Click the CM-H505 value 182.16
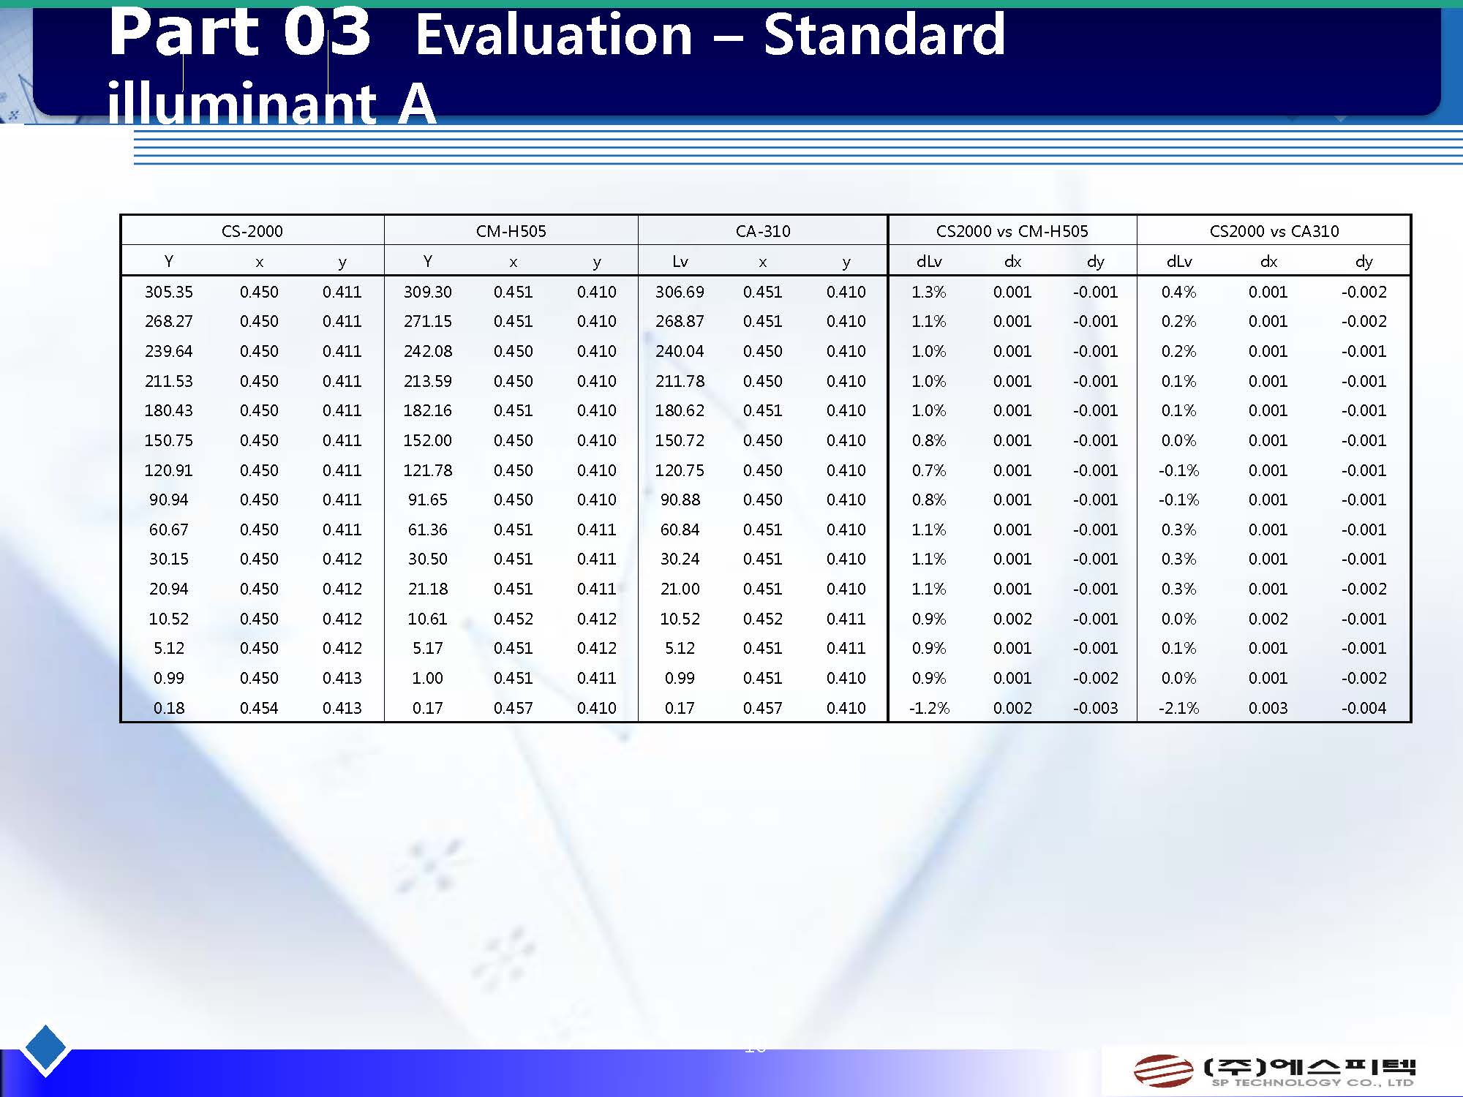This screenshot has width=1463, height=1097. [428, 410]
